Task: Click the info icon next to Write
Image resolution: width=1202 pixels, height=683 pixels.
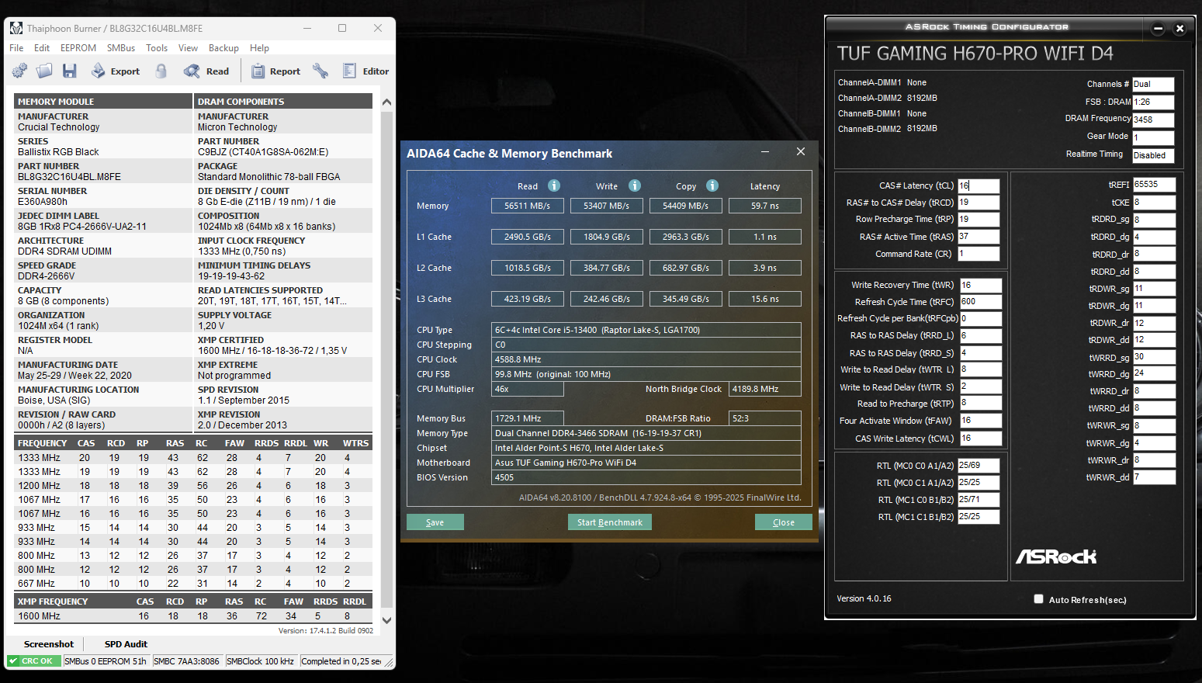Action: point(635,185)
